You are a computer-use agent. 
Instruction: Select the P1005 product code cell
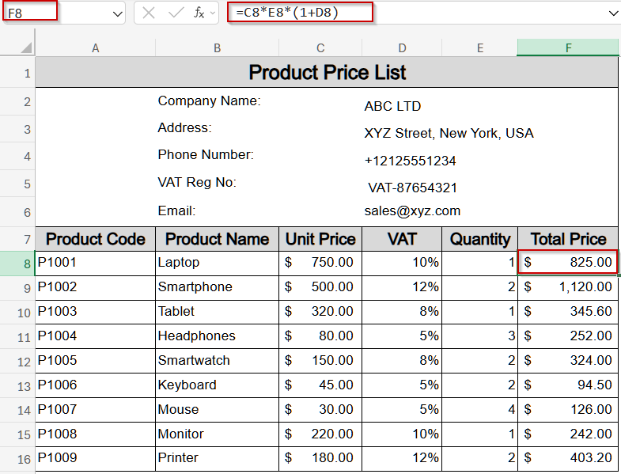(95, 361)
